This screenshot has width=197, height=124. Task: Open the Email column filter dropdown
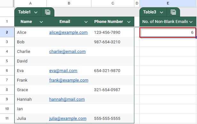[86, 22]
